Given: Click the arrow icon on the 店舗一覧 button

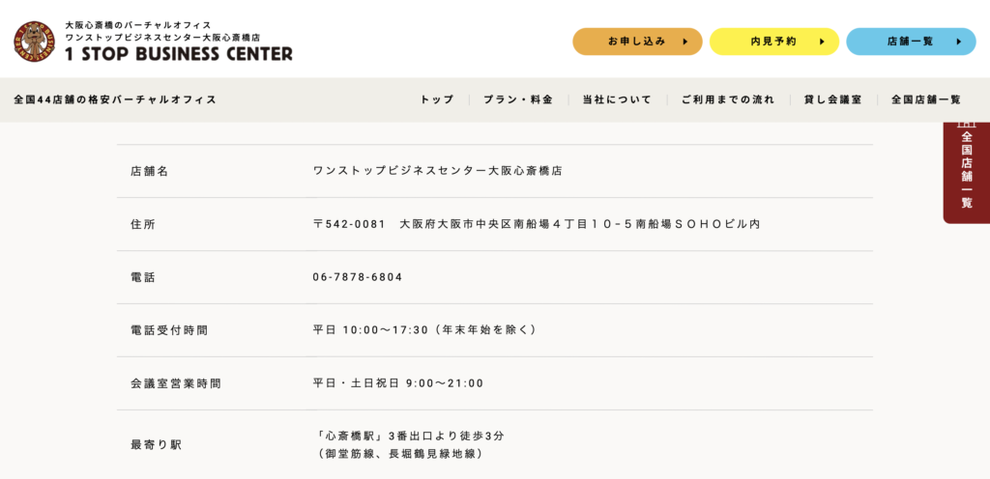Looking at the screenshot, I should (x=959, y=42).
